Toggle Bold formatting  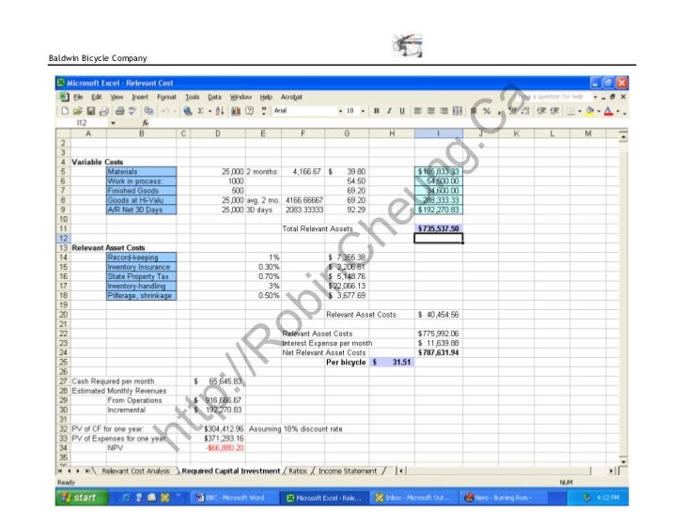click(376, 111)
